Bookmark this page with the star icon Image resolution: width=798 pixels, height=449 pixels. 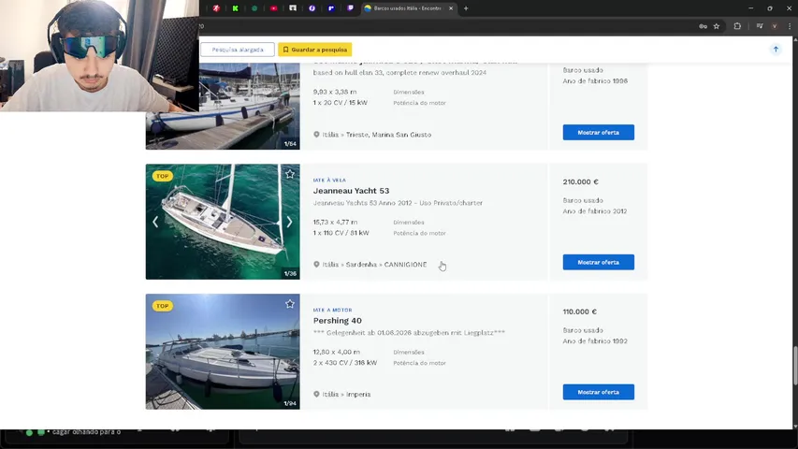(716, 26)
